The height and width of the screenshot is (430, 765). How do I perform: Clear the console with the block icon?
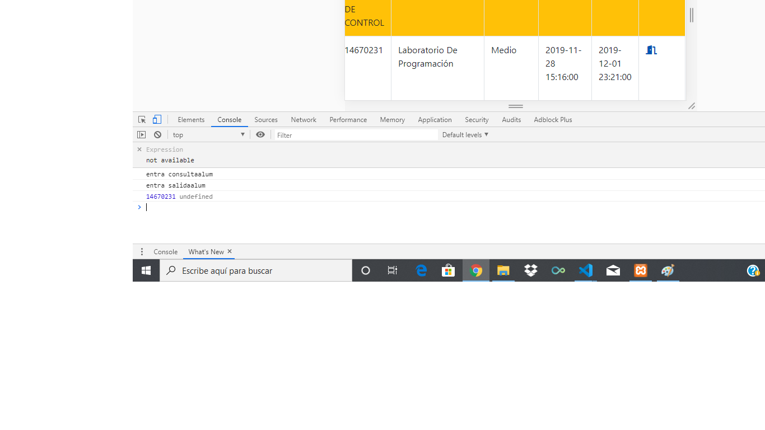[x=158, y=135]
